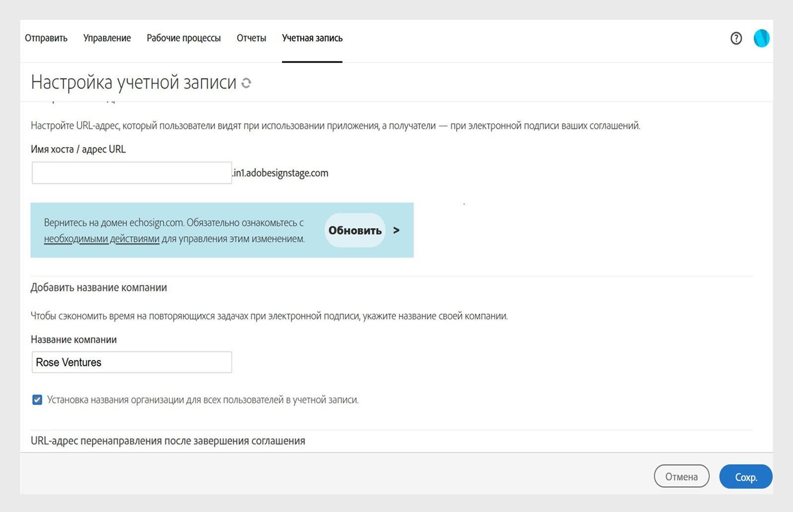This screenshot has width=793, height=512.
Task: Click the refresh icon beside the page heading
Action: coord(246,83)
